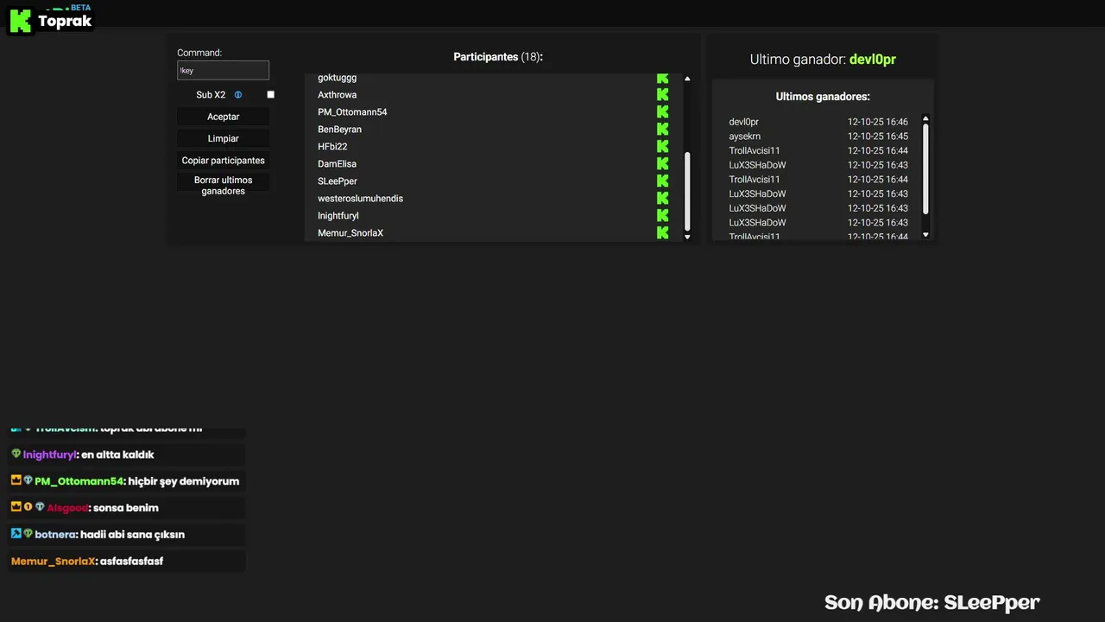
Task: Click the Kick icon next to Axthrowa
Action: [662, 95]
